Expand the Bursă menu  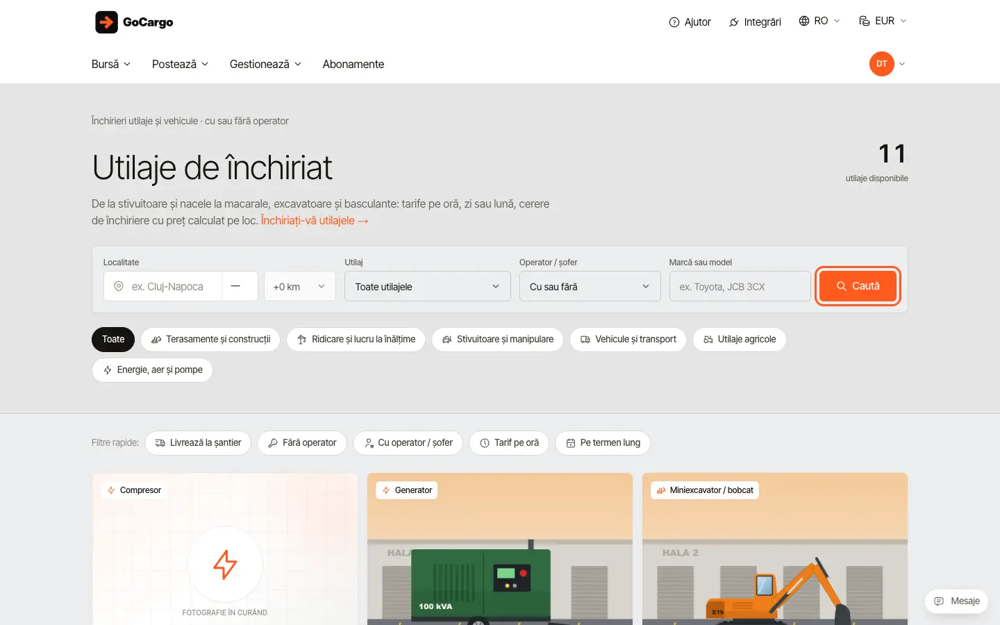tap(111, 64)
